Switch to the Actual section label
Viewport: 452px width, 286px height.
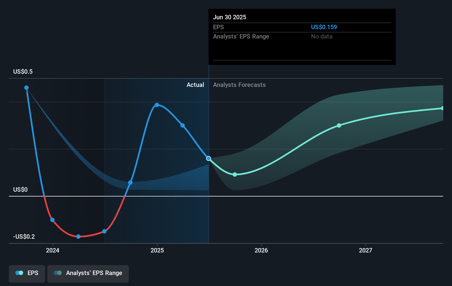tap(195, 85)
